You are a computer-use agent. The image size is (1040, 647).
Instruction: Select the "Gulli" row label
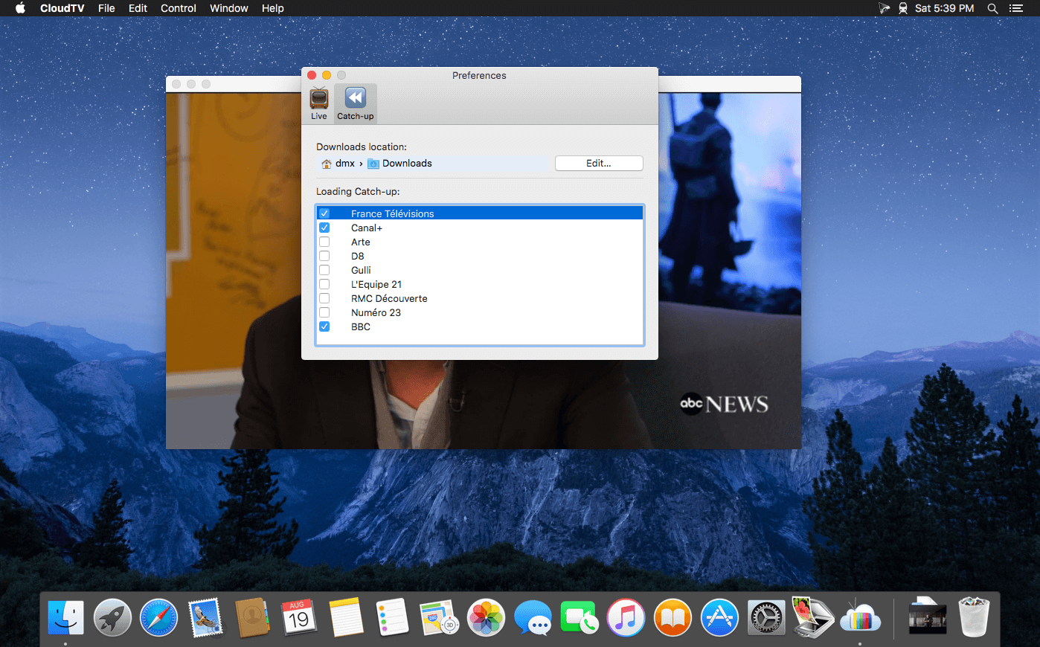tap(361, 270)
